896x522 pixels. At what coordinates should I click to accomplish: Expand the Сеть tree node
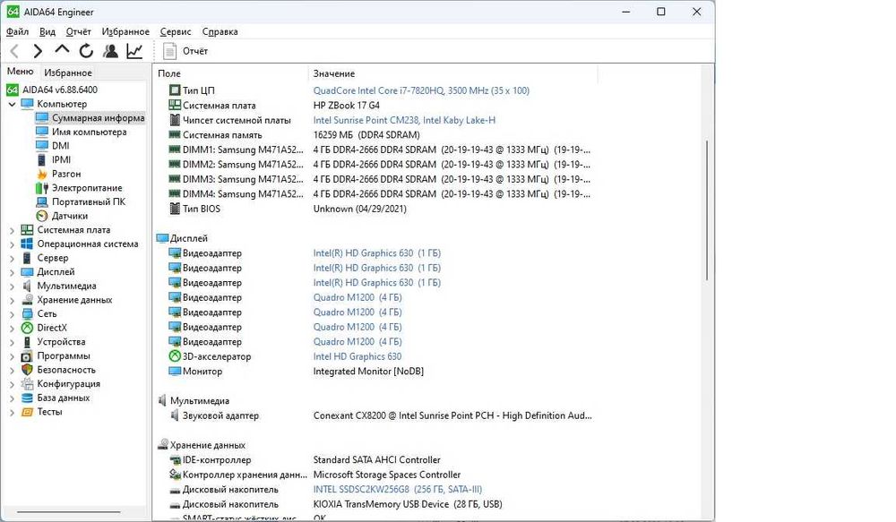[12, 314]
